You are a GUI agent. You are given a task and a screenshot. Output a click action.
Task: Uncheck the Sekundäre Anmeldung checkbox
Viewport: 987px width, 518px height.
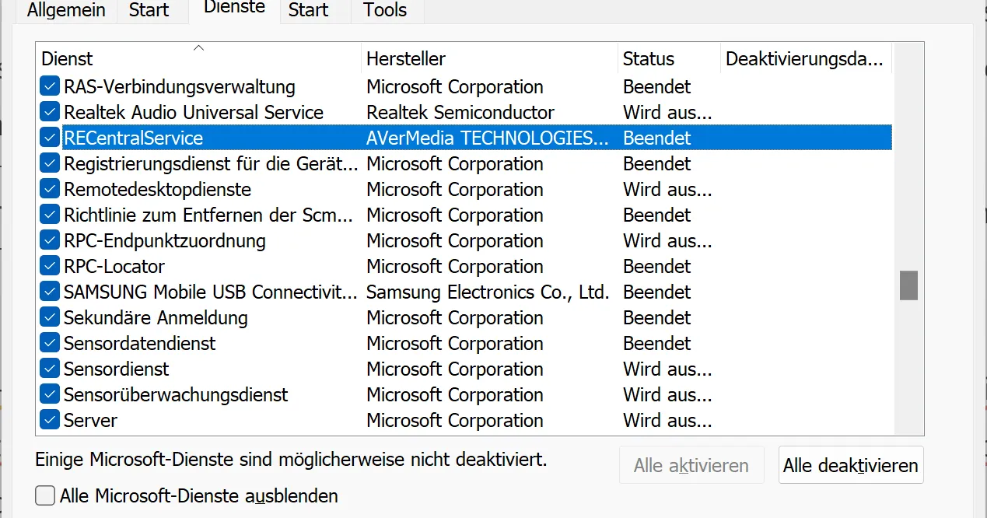click(x=50, y=317)
